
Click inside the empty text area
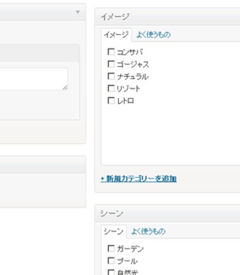click(33, 79)
